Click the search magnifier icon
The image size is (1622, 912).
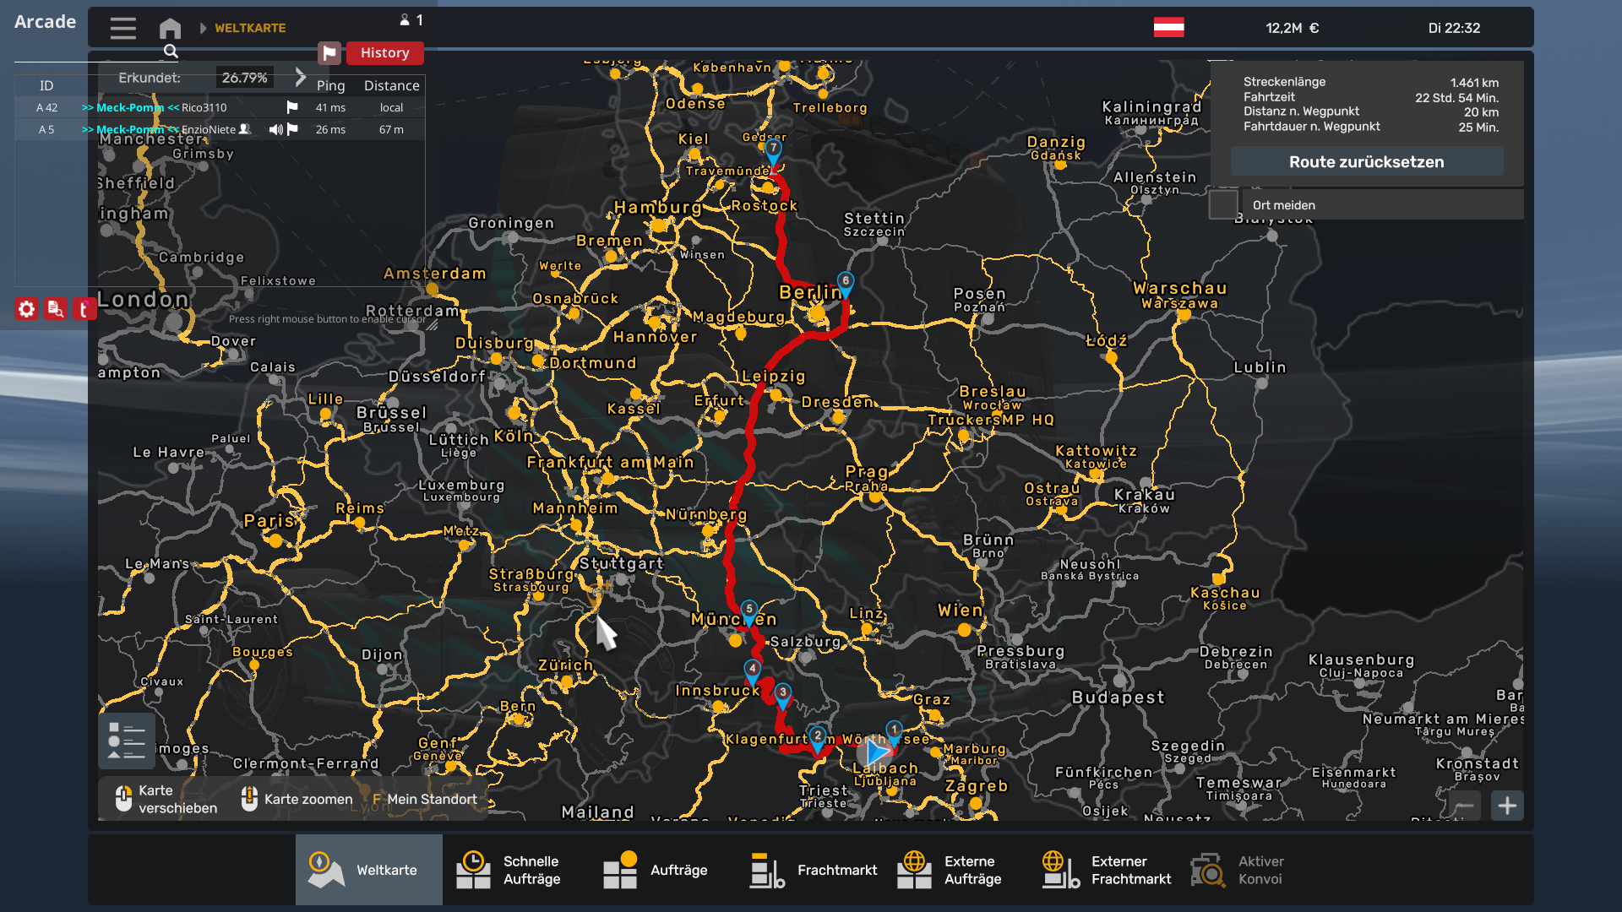coord(171,52)
